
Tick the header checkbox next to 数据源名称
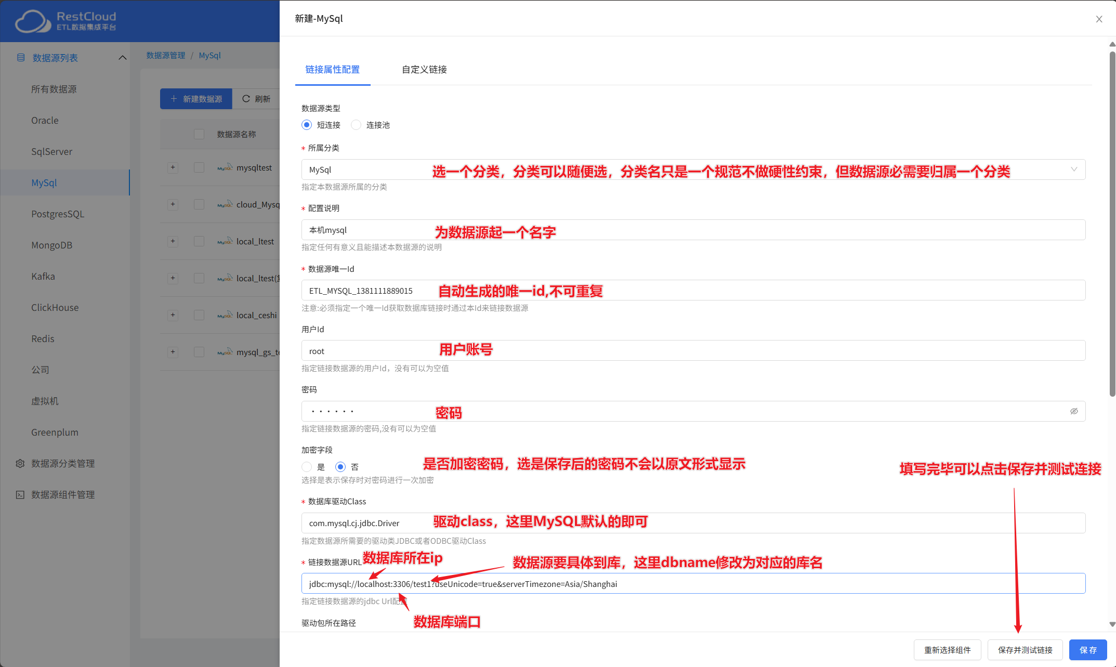(x=199, y=134)
